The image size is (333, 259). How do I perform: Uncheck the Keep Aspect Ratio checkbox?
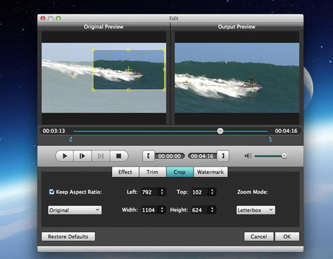[x=52, y=192]
